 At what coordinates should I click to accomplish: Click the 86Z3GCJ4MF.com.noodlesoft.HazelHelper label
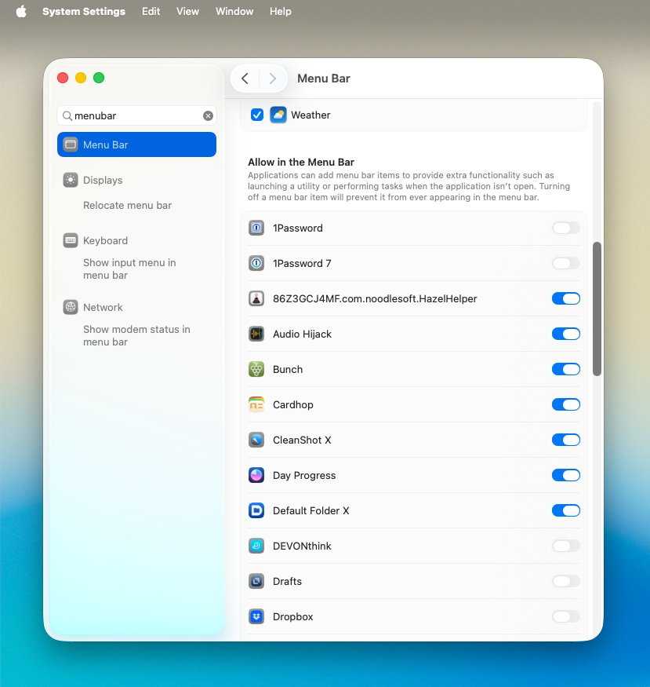coord(375,299)
